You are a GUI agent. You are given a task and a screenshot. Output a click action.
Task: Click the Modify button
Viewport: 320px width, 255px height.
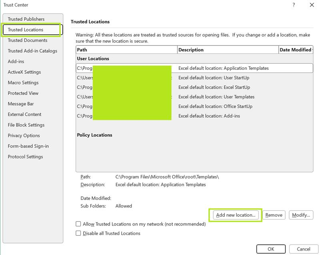(x=301, y=215)
